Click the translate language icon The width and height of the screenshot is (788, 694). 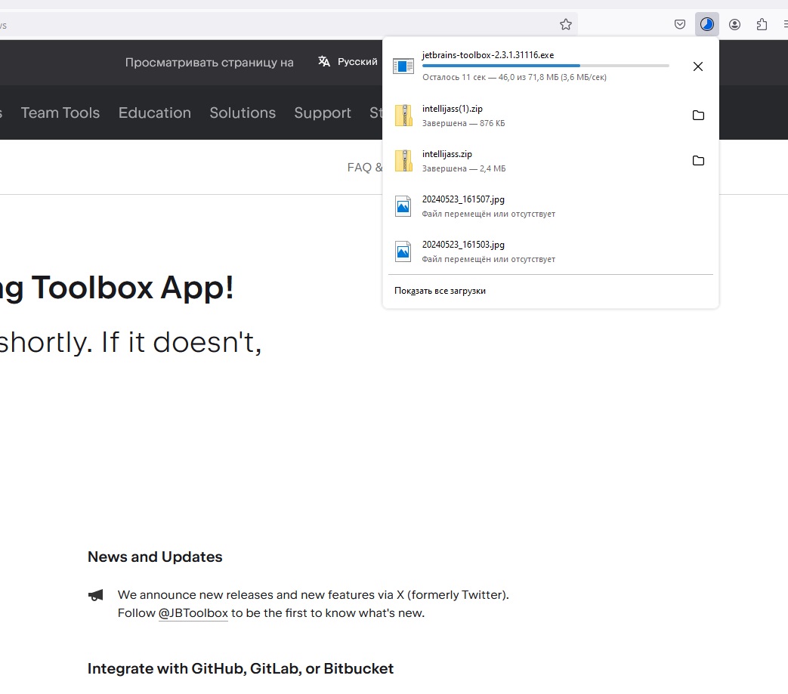[324, 61]
